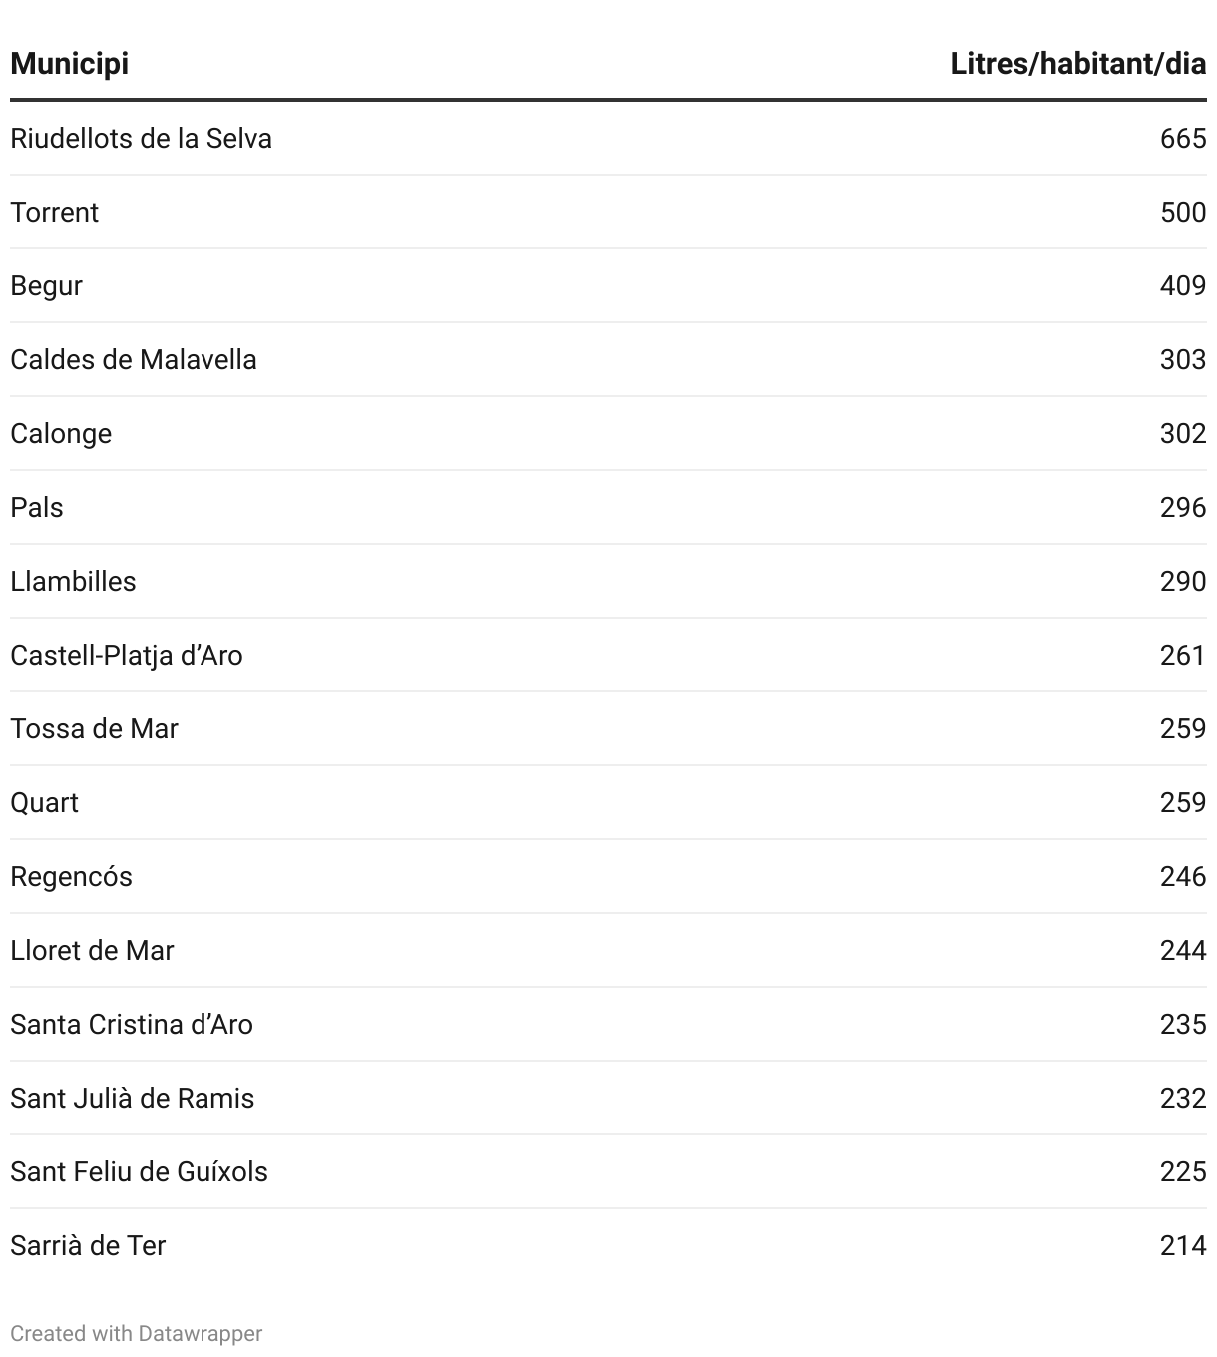
Task: Select the Begur municipality name
Action: point(46,285)
